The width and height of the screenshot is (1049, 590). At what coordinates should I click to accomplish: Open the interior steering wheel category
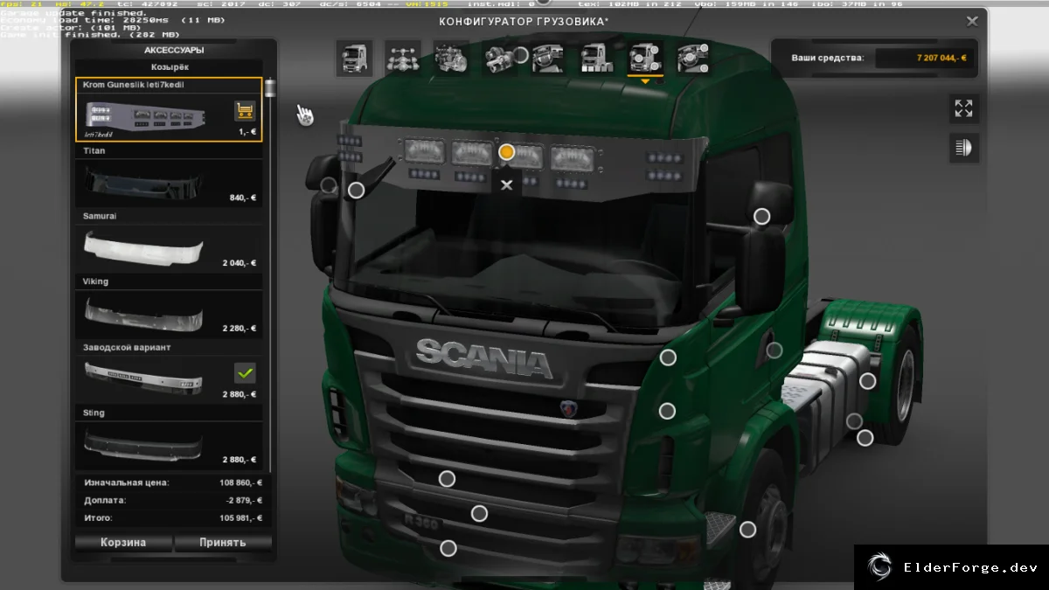pos(547,59)
